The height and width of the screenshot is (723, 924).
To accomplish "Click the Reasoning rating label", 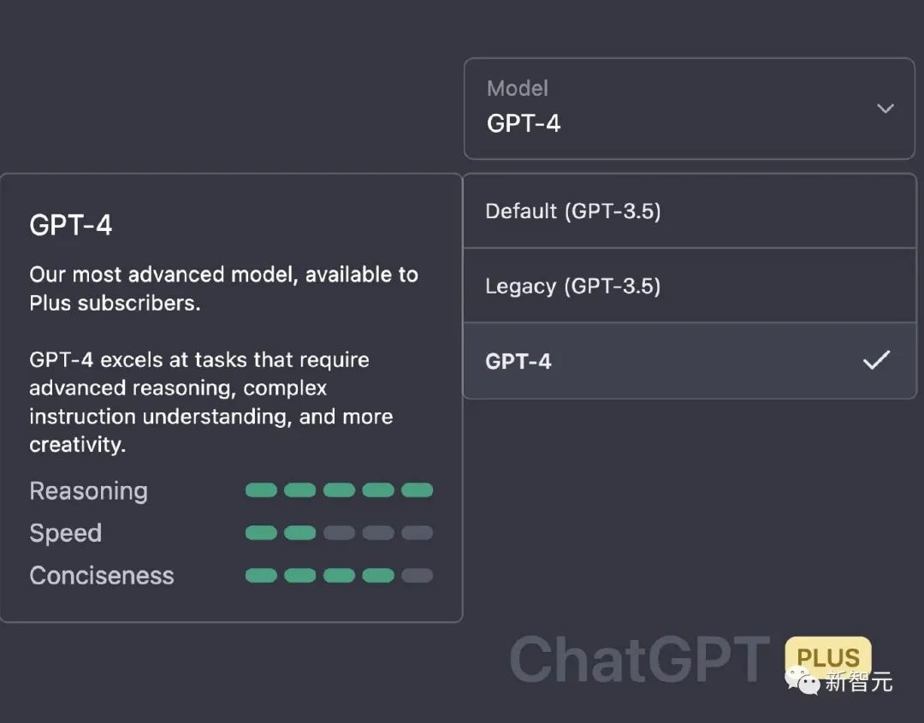I will (88, 491).
